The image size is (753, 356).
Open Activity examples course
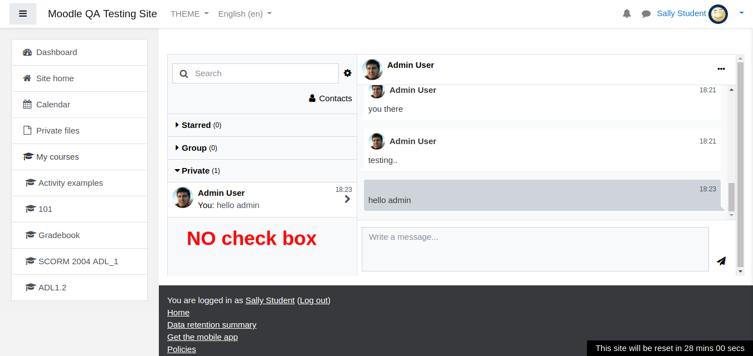pos(79,183)
